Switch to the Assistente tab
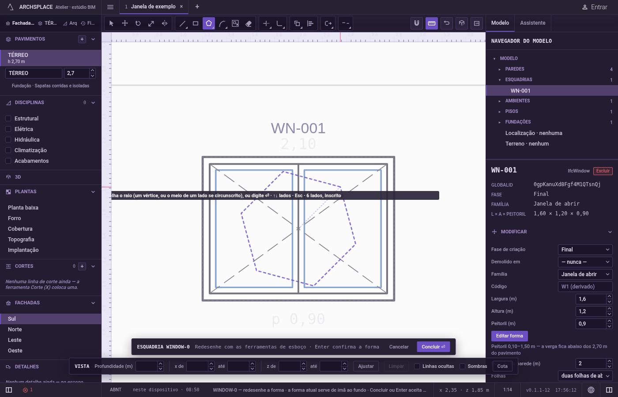This screenshot has height=397, width=618. [533, 23]
